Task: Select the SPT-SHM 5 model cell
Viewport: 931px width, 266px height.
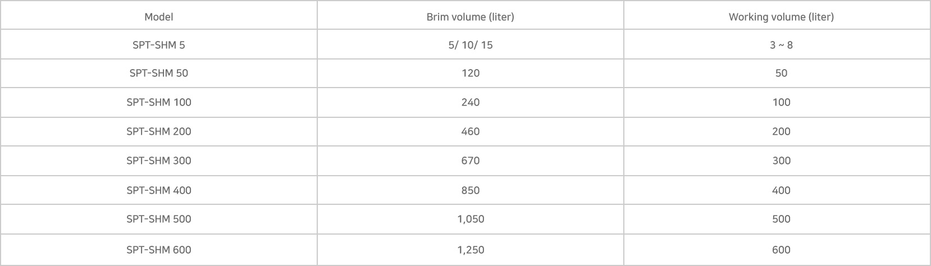Action: tap(159, 45)
